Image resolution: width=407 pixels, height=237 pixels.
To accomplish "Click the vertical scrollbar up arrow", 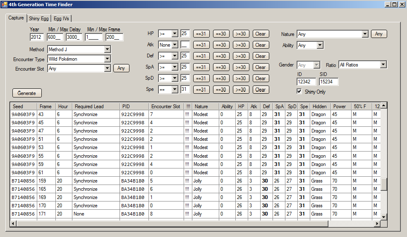I will (x=384, y=105).
